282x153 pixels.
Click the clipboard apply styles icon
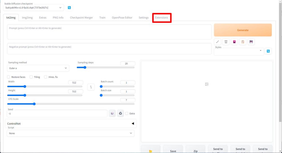pyautogui.click(x=243, y=42)
